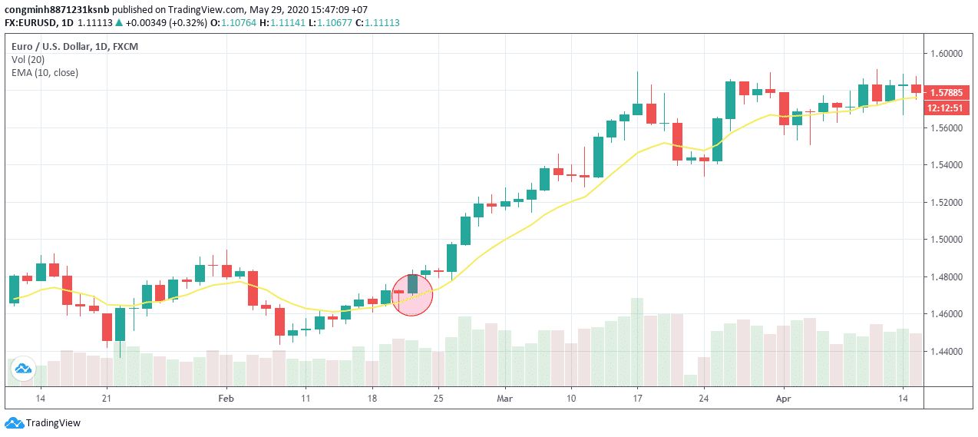Click the red circle highlight marker
This screenshot has width=978, height=437.
click(412, 295)
